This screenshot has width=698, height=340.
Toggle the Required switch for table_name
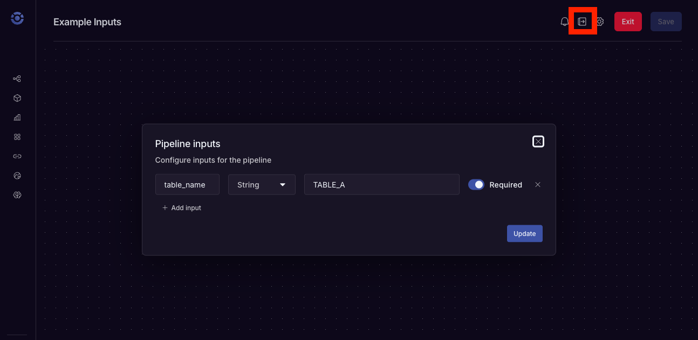click(x=476, y=184)
